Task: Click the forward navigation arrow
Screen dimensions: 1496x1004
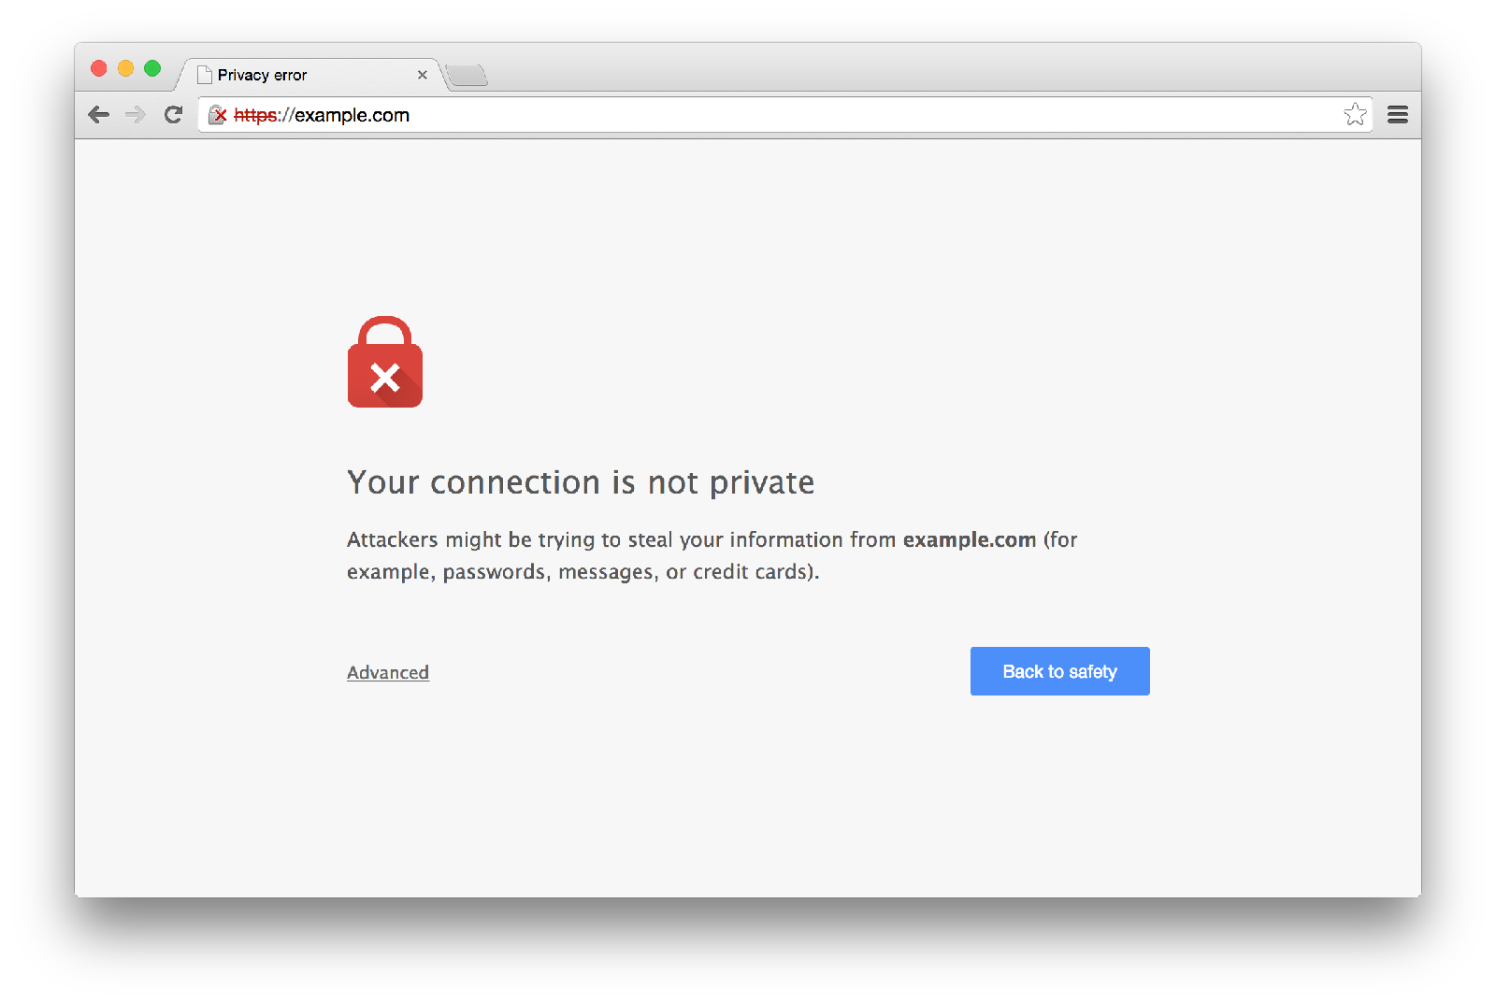Action: click(136, 115)
